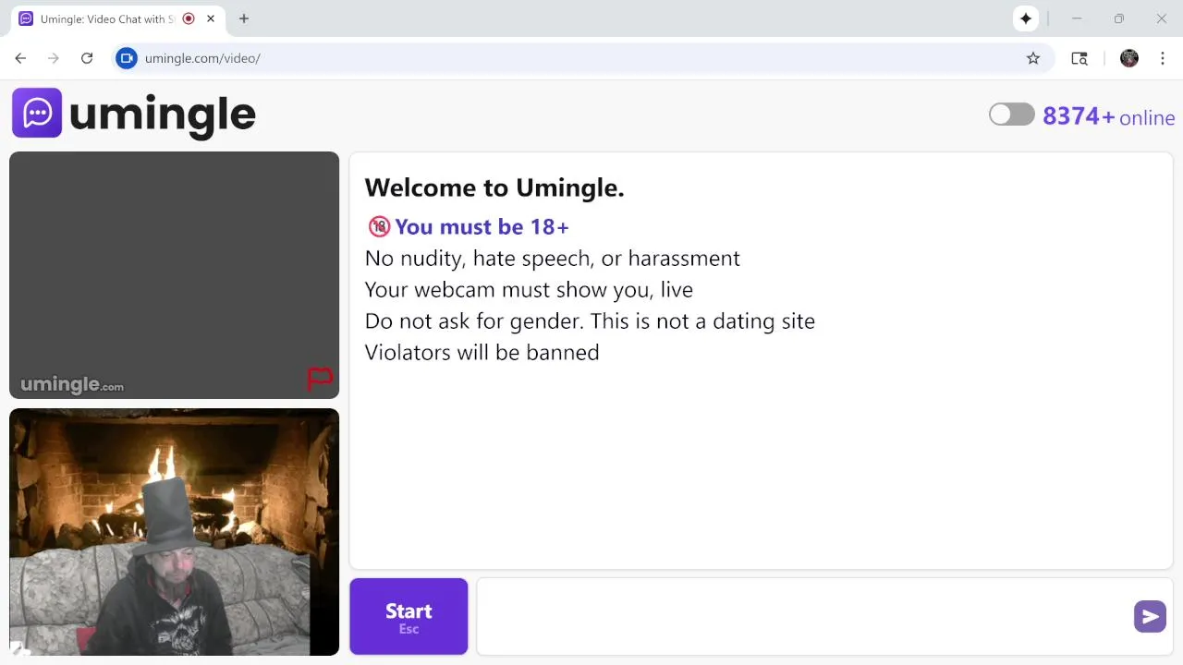
Task: Toggle the online status switch
Action: [x=1012, y=114]
